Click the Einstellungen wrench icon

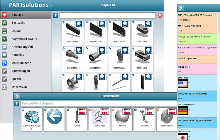coord(4,71)
